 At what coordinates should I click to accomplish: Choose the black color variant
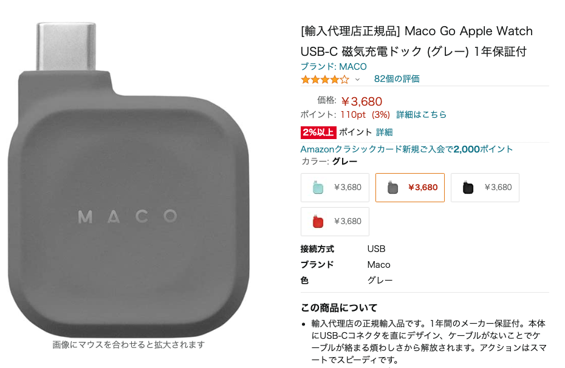tap(485, 187)
